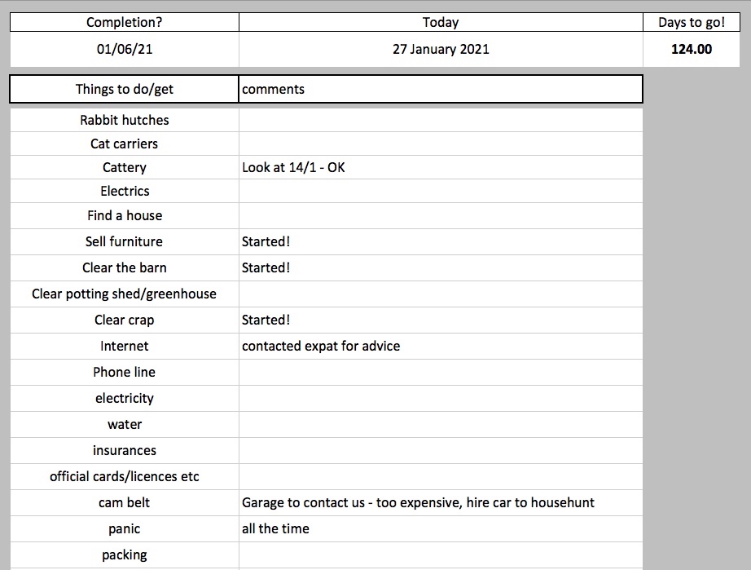The image size is (751, 570).
Task: Select the 'Things to do/get' header cell
Action: 125,89
